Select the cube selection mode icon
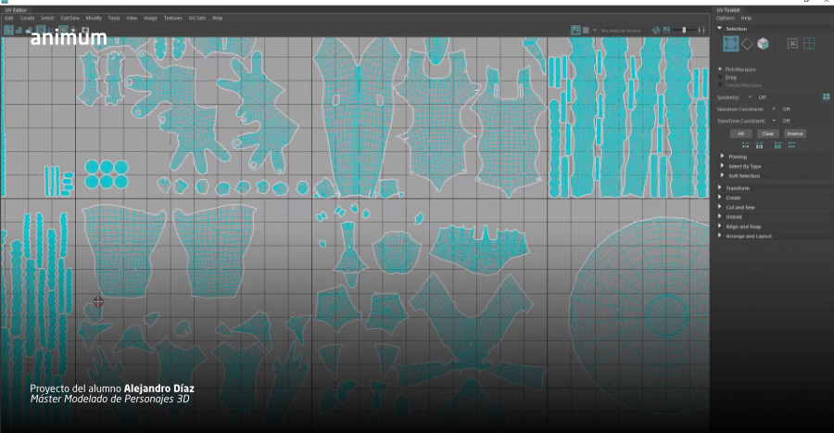The image size is (834, 433). [763, 44]
